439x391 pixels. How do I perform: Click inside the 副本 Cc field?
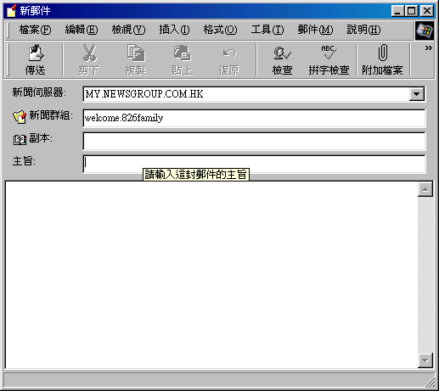click(x=254, y=141)
